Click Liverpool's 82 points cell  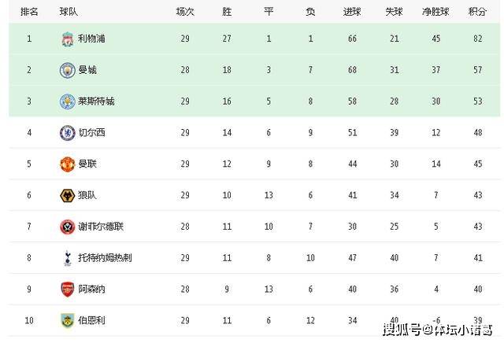[x=476, y=39]
